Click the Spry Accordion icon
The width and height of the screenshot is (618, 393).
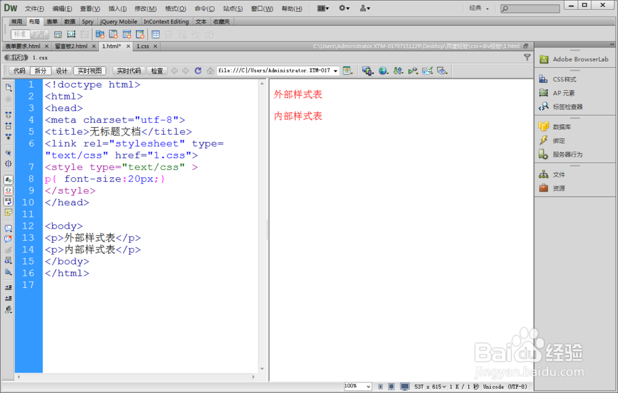[127, 34]
